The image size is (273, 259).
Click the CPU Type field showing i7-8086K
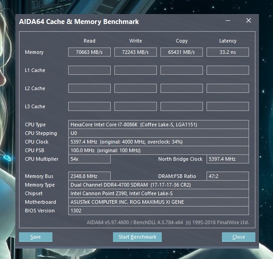pos(159,125)
